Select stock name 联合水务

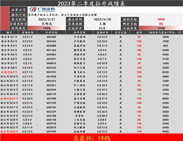[x=80, y=59]
